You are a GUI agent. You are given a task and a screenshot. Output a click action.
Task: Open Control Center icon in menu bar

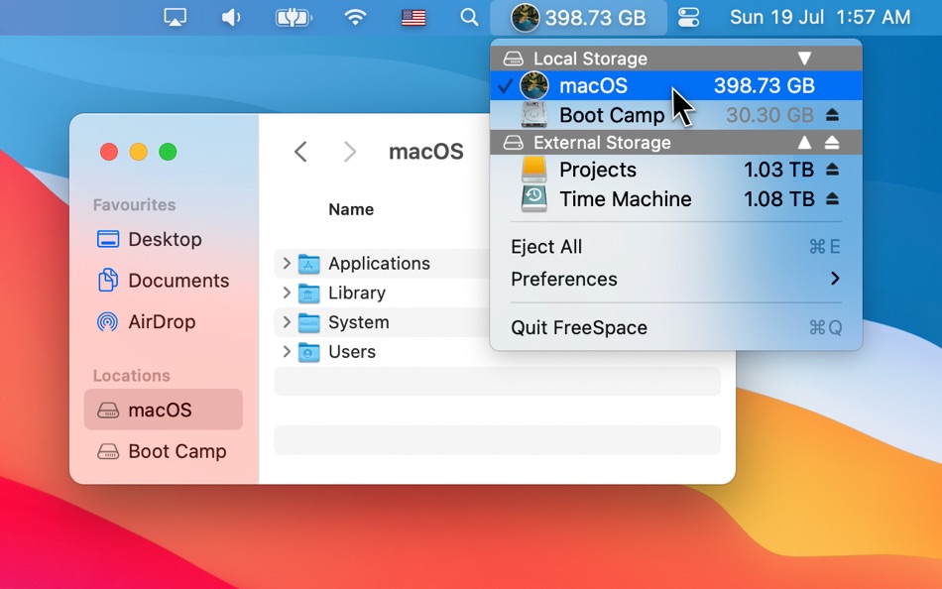pyautogui.click(x=688, y=18)
